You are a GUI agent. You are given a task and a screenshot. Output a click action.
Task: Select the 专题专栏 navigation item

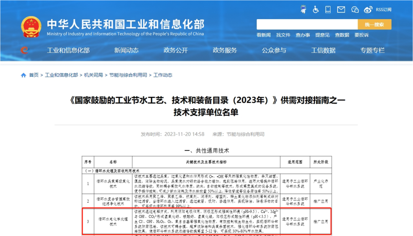pos(372,50)
